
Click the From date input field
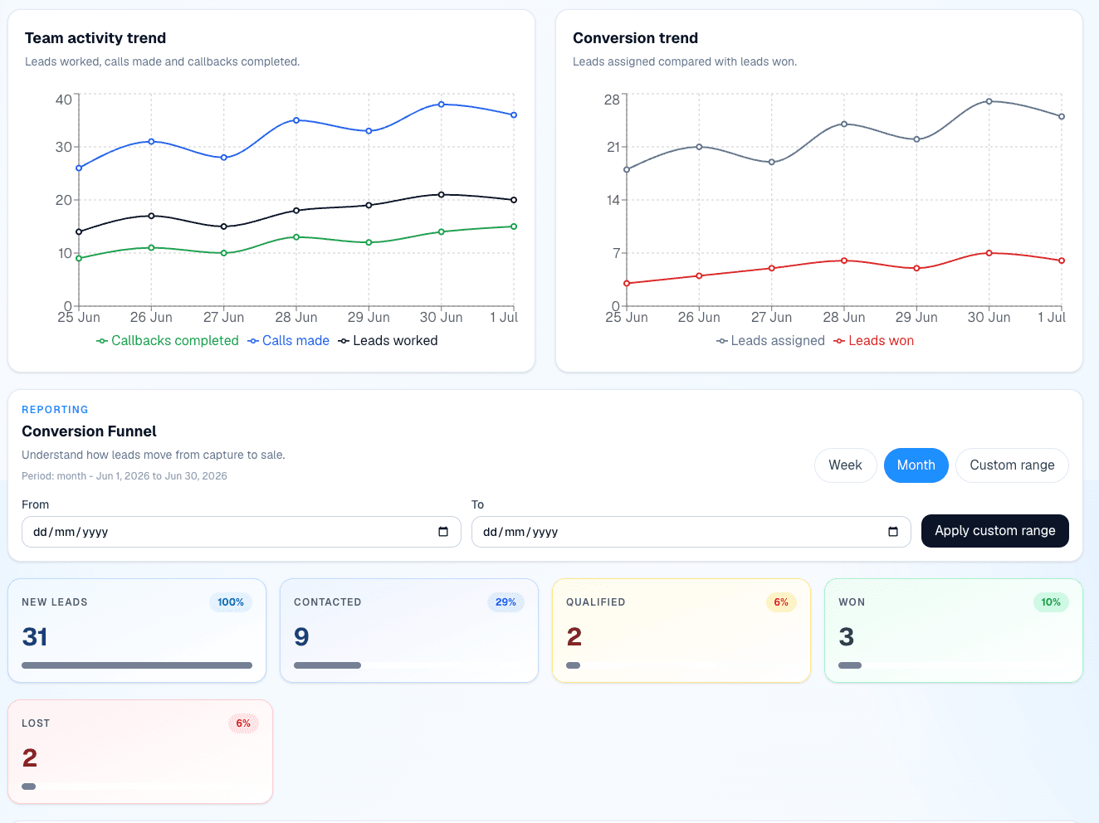click(x=242, y=532)
